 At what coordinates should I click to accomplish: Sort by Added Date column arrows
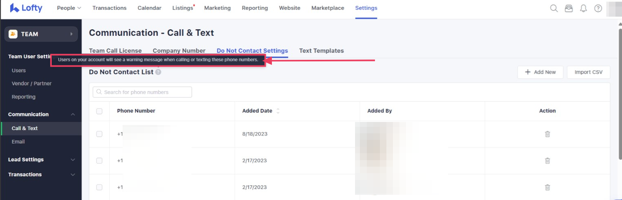pyautogui.click(x=278, y=111)
